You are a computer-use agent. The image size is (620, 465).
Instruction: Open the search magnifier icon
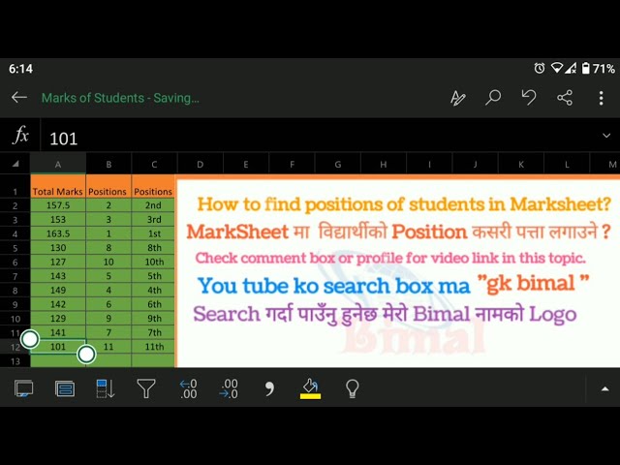click(493, 97)
